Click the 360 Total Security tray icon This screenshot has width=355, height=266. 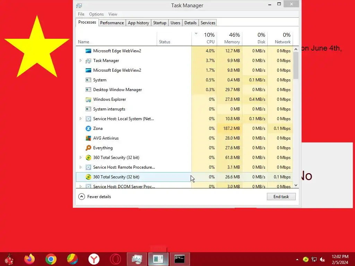(x=306, y=259)
